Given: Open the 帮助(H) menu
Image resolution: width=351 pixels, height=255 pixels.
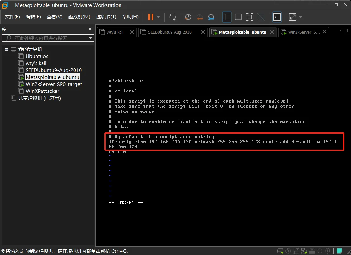Looking at the screenshot, I should pos(130,17).
